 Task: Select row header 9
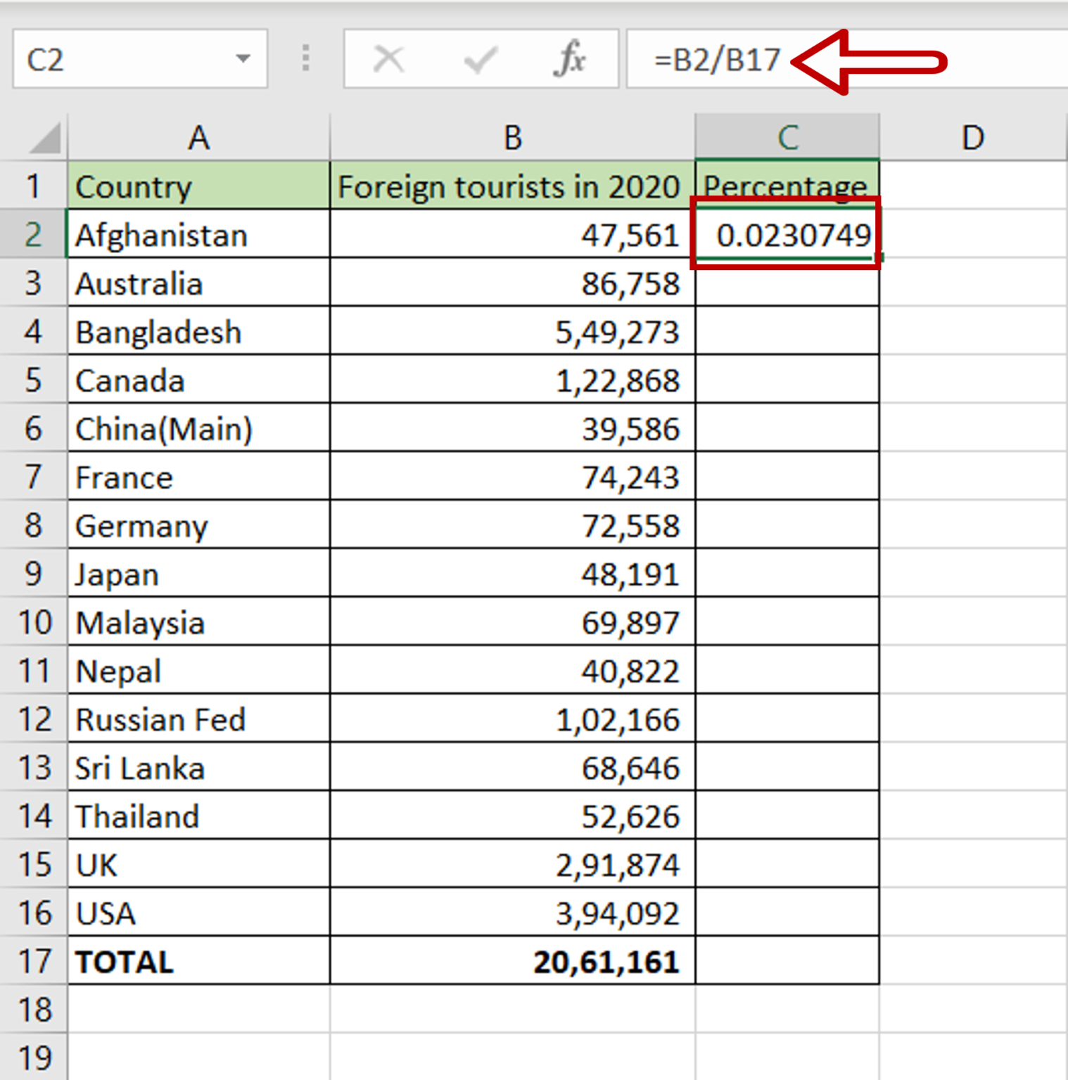[x=34, y=574]
